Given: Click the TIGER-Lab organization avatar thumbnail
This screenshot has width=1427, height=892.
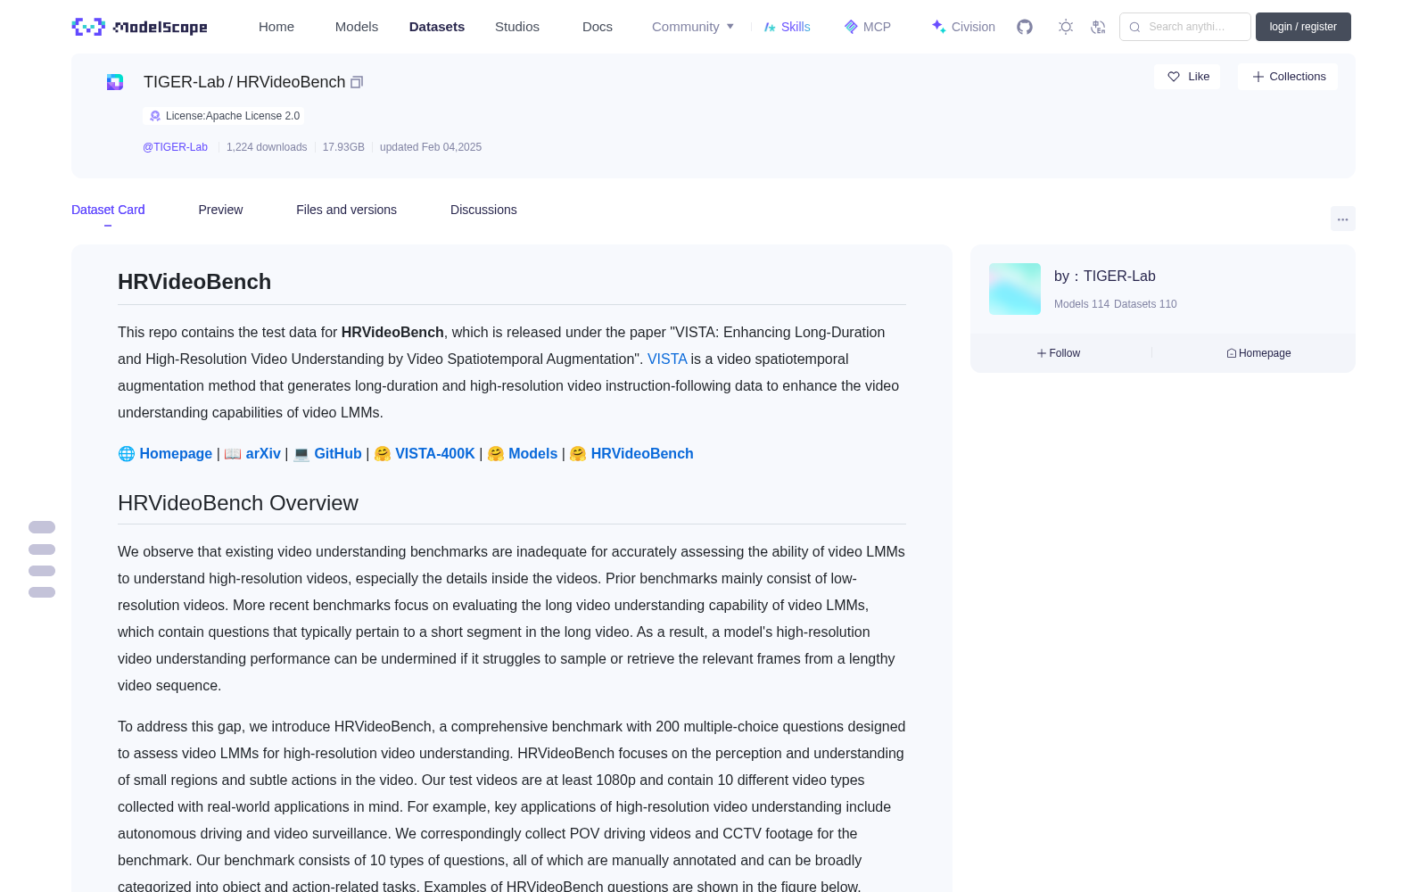Looking at the screenshot, I should [x=1015, y=289].
